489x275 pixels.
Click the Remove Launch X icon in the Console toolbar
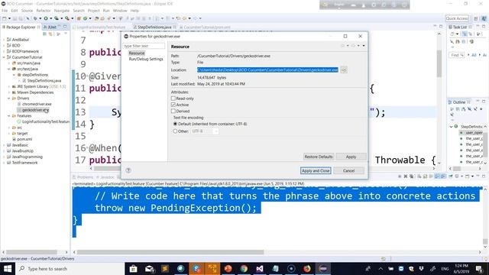tap(406, 176)
